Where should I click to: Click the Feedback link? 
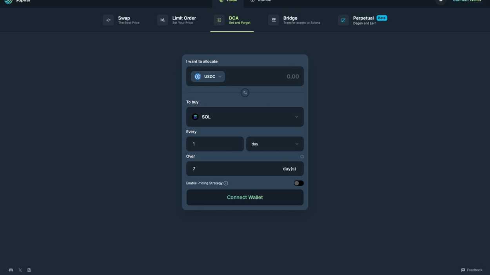[x=472, y=270]
